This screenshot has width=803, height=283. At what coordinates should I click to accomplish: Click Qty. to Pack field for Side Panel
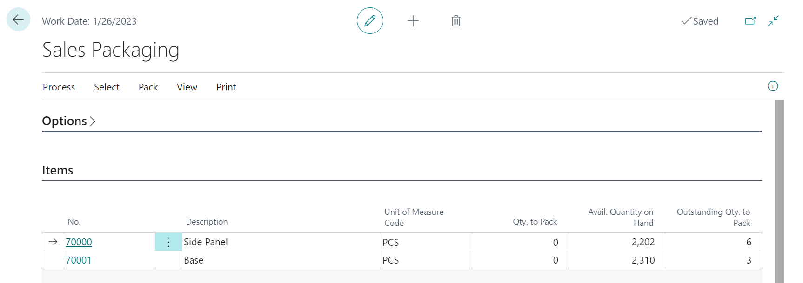[520, 242]
